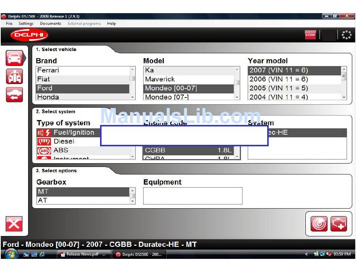Click the Engine code scroll down arrow
The width and height of the screenshot is (356, 272).
tap(237, 156)
